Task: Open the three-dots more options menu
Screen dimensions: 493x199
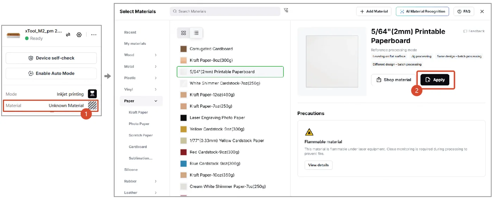Action: [94, 35]
